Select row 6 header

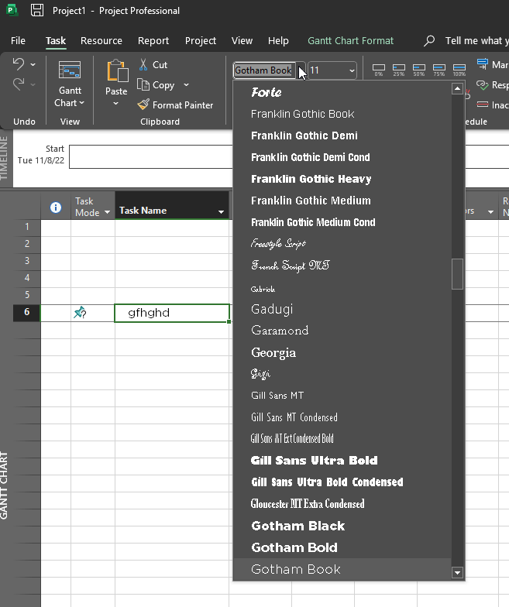tap(26, 312)
